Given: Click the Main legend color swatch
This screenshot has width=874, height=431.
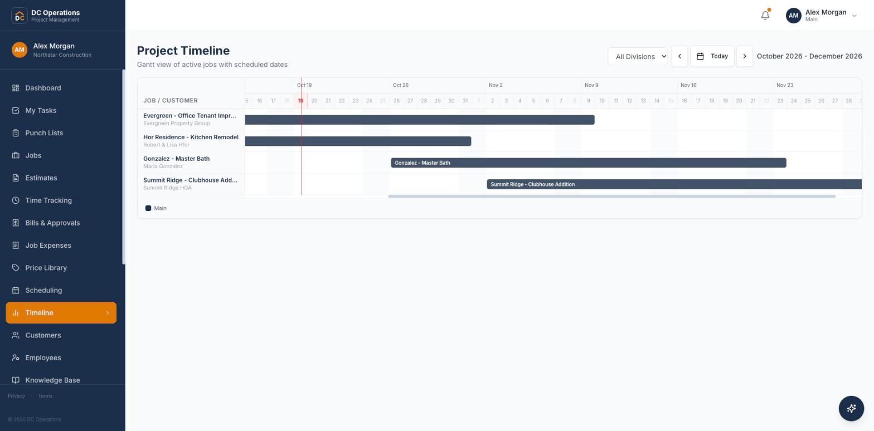Looking at the screenshot, I should (148, 208).
